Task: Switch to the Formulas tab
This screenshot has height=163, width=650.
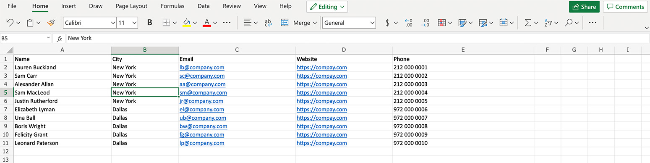Action: (x=172, y=6)
